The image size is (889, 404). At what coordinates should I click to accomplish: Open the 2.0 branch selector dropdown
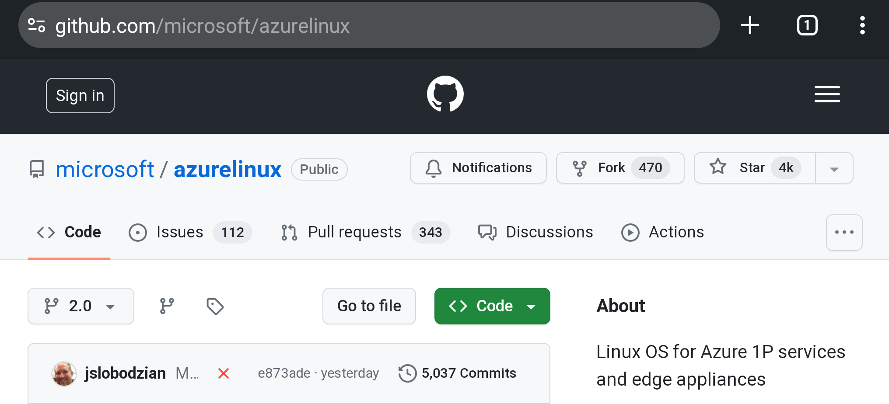click(81, 306)
